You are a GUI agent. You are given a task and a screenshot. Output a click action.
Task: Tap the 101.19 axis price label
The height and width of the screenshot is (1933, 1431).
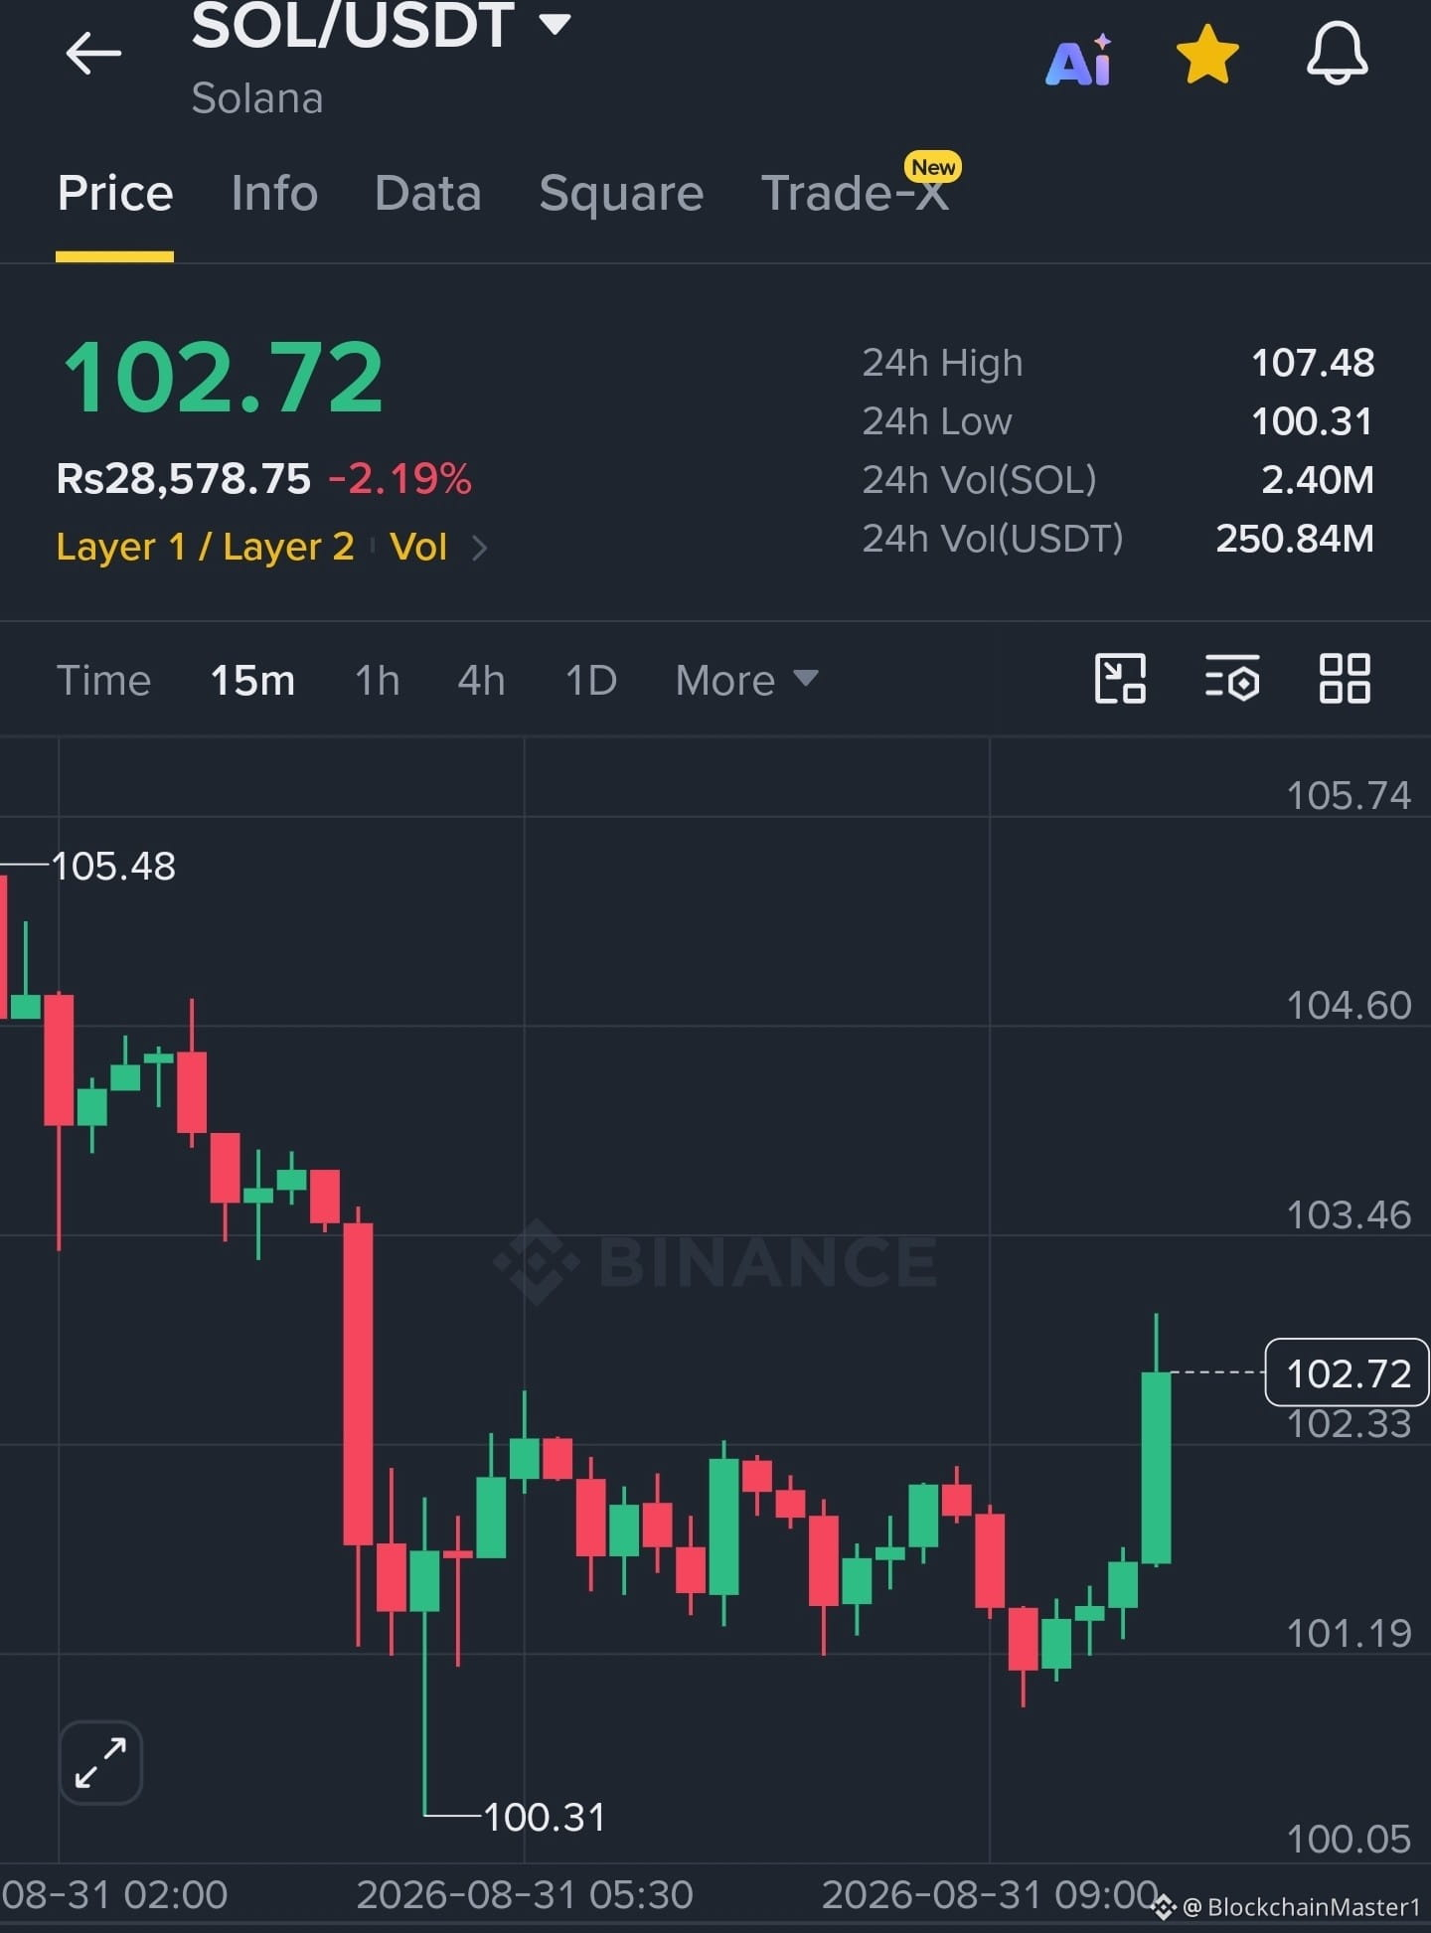(1349, 1633)
